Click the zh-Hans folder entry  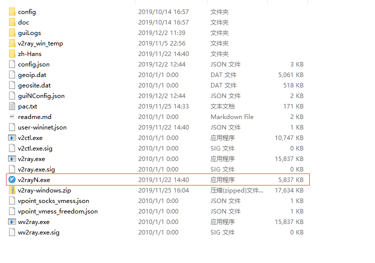(x=30, y=53)
